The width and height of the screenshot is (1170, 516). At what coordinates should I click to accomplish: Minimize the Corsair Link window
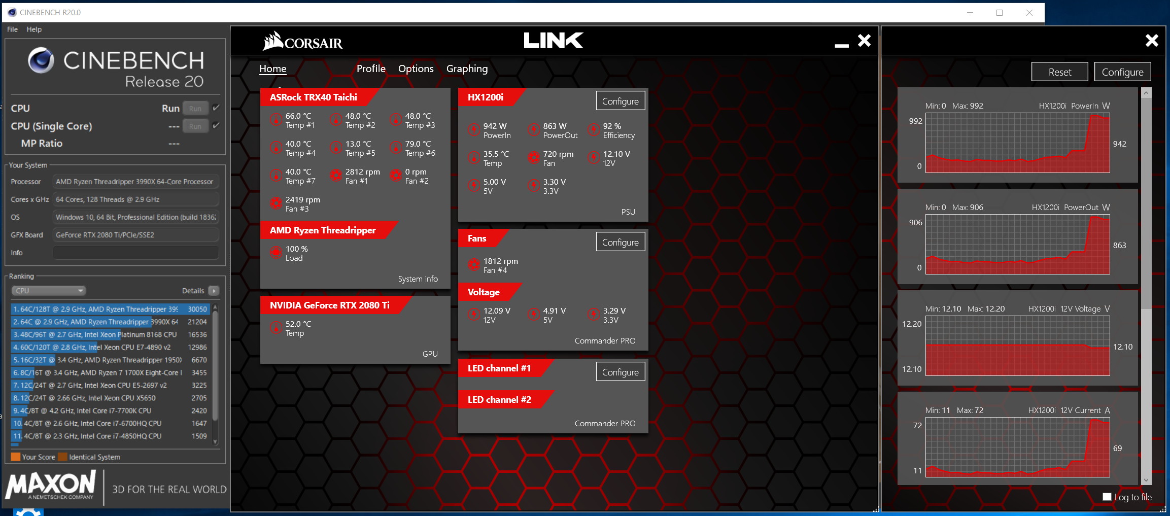[x=842, y=45]
